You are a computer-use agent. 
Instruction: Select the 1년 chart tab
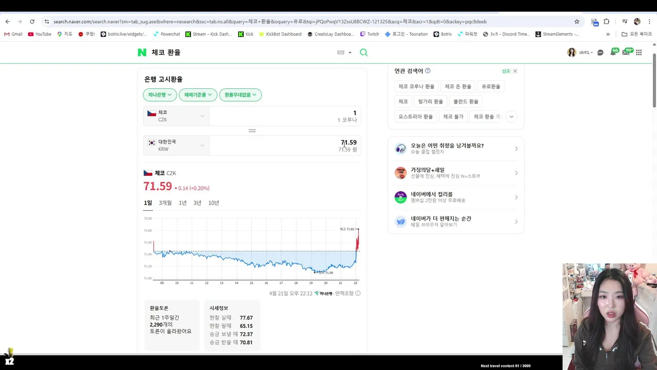tap(183, 203)
